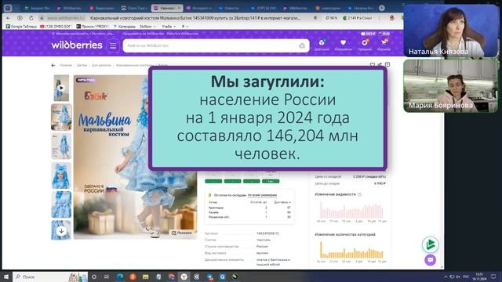
Task: Open the Google Таблицы bookmark
Action: pos(21,27)
